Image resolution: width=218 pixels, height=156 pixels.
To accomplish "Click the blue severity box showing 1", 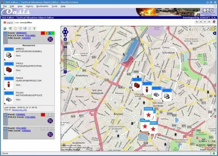I will [x=50, y=33].
